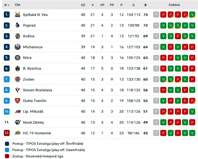Click the Spišská N. Ves team logo
Image resolution: width=198 pixels, height=159 pixels.
point(18,15)
